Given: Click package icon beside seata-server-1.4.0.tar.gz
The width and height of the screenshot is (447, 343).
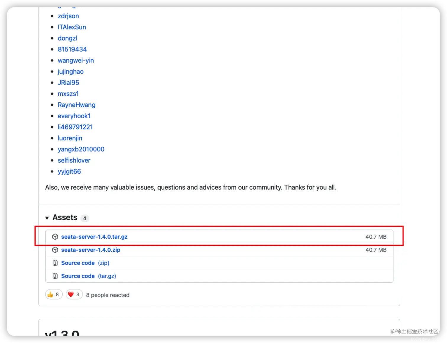Looking at the screenshot, I should click(x=55, y=237).
